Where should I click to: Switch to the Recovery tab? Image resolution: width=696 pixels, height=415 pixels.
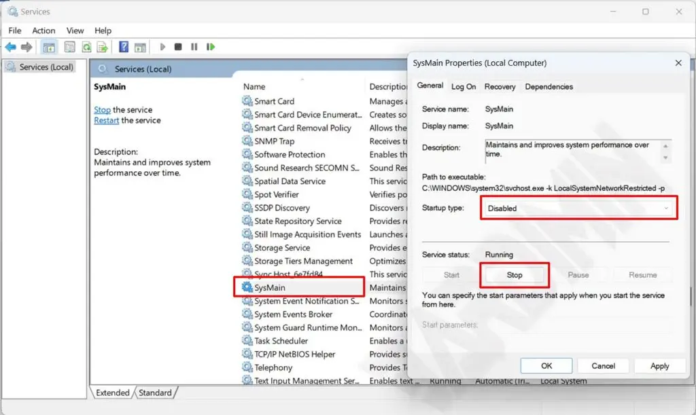coord(500,86)
